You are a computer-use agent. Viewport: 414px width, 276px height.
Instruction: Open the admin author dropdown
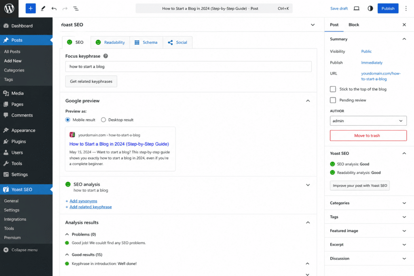pyautogui.click(x=368, y=121)
